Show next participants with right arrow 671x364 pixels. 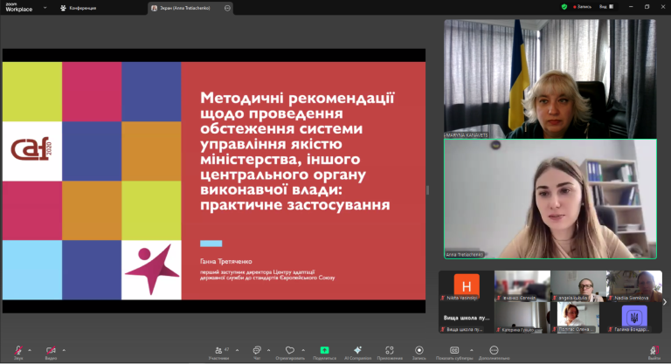pos(665,302)
